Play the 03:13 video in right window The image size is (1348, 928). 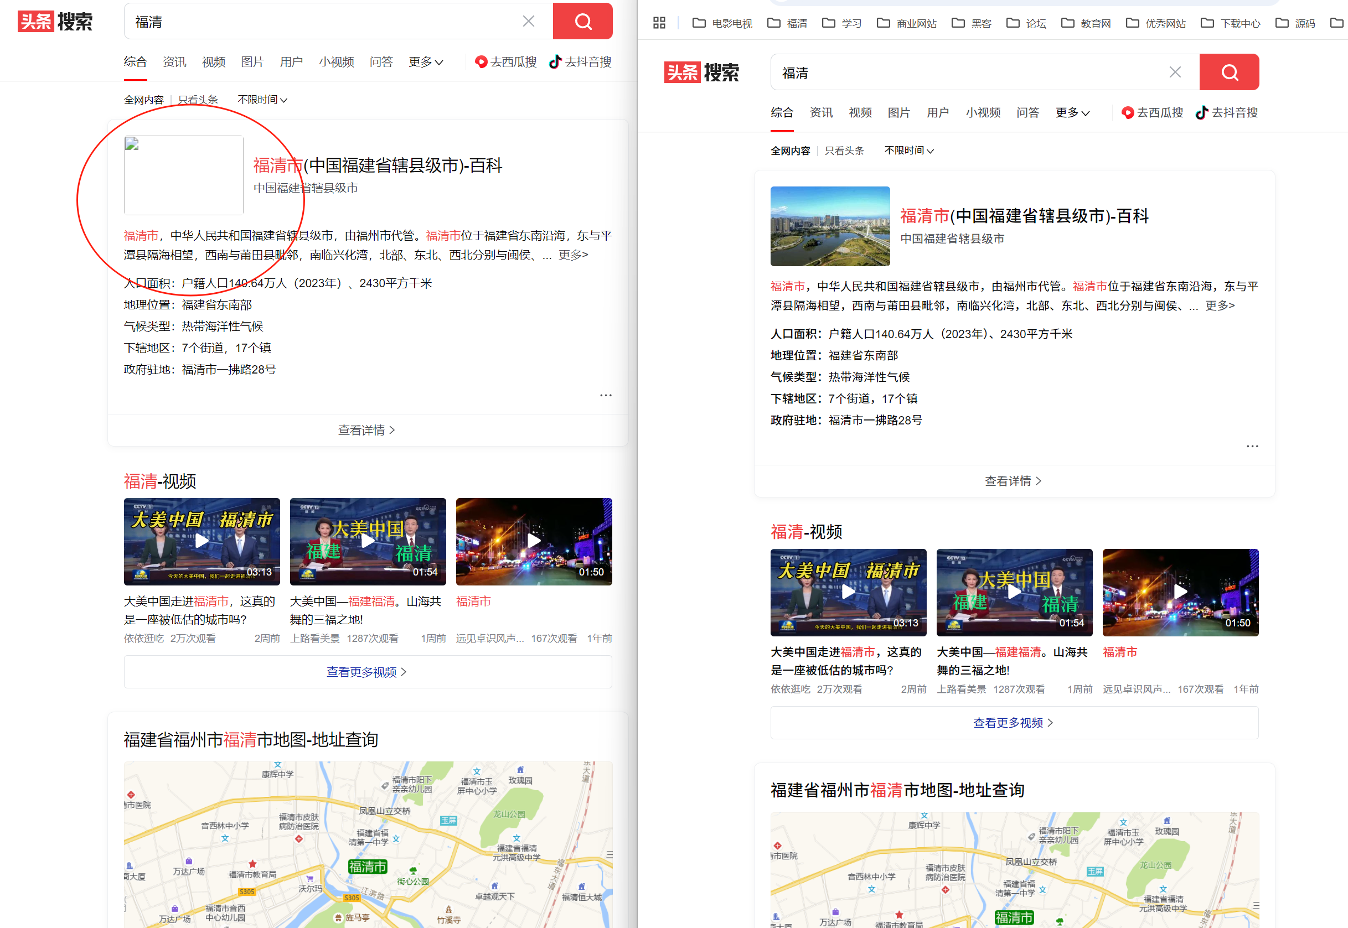pos(849,592)
